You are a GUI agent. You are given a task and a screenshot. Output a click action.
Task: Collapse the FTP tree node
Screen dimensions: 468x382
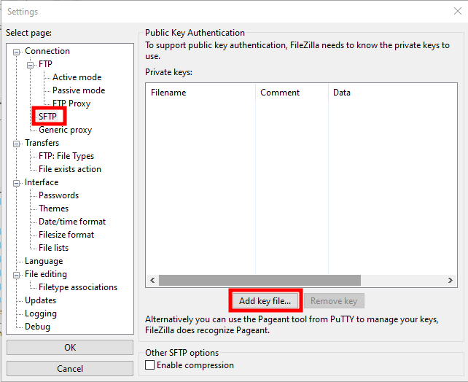(x=30, y=65)
